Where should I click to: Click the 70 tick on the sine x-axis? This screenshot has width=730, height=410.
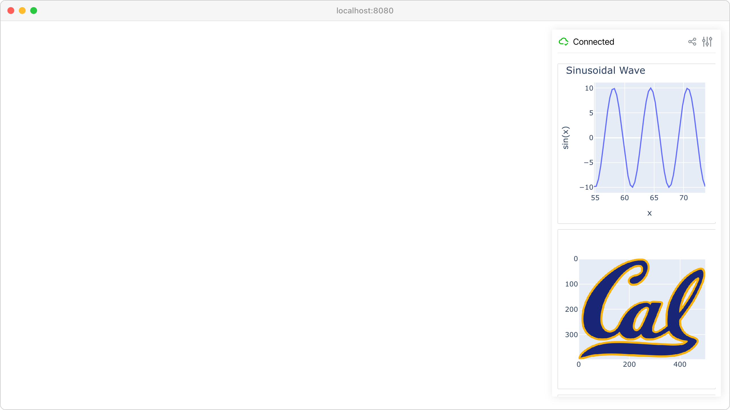click(684, 198)
